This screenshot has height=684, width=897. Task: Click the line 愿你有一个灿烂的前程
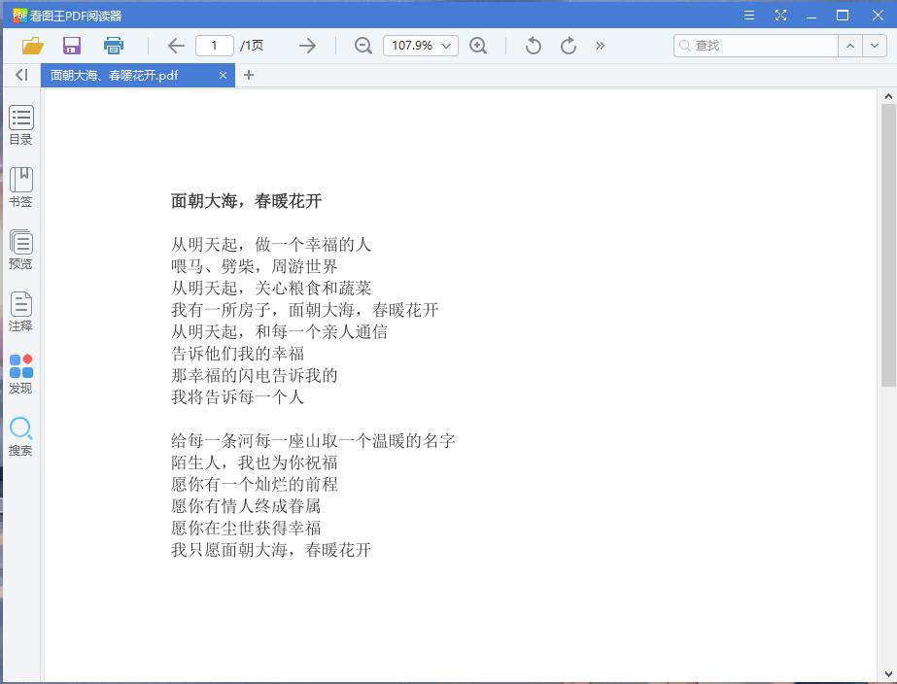point(254,485)
